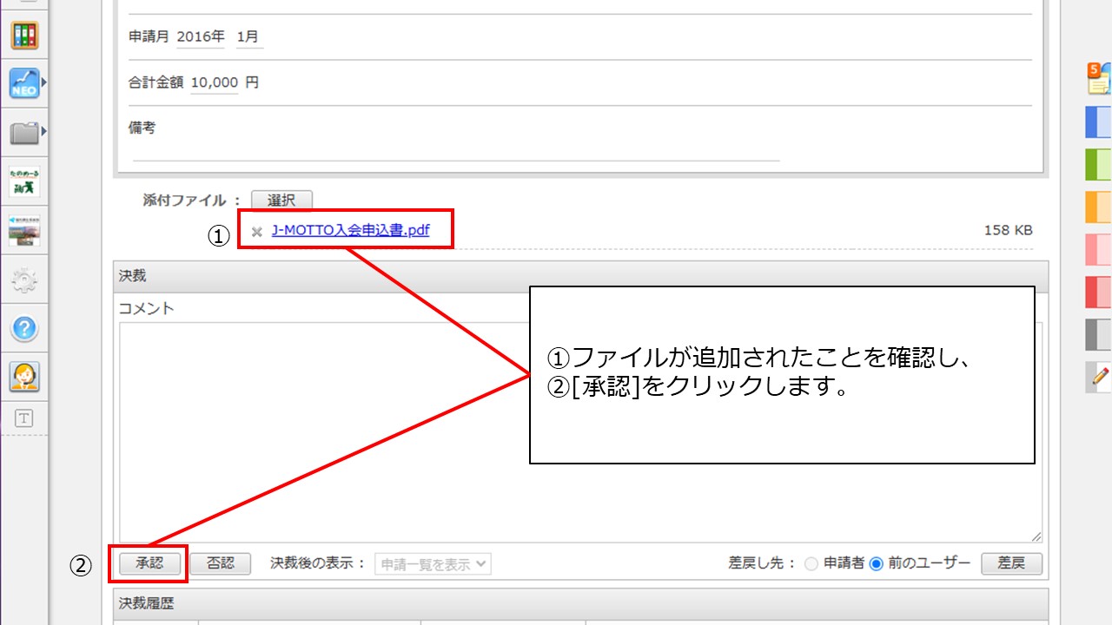The image size is (1112, 625).
Task: Click the 否認 reject button
Action: pos(221,563)
